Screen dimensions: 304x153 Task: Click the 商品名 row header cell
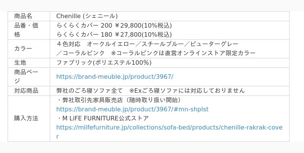pyautogui.click(x=29, y=16)
